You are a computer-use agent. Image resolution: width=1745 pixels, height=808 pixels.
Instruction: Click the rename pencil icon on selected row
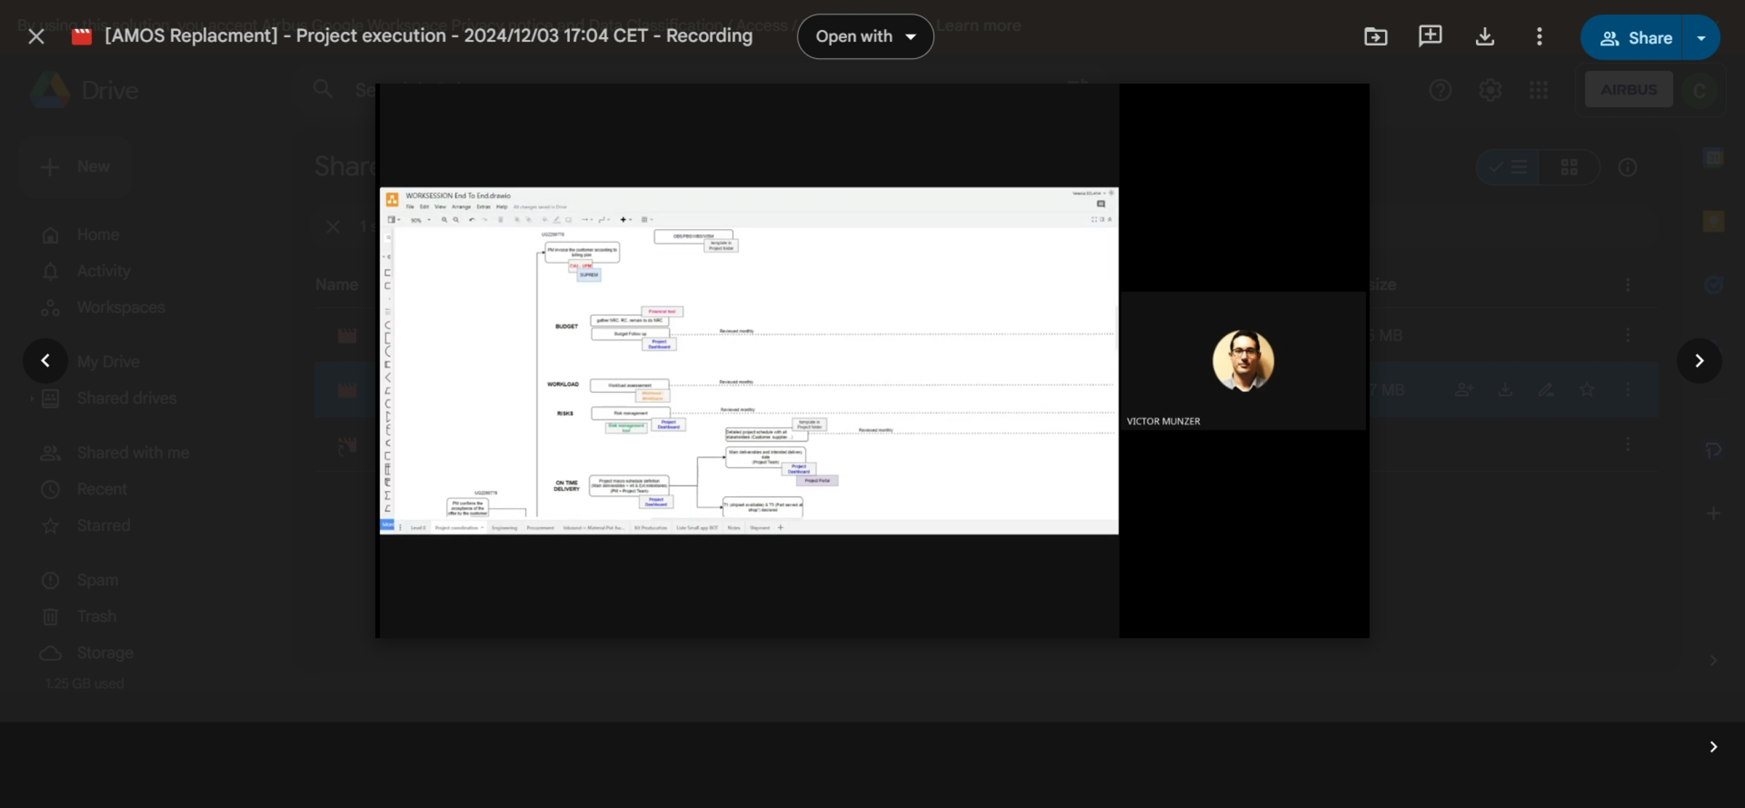(x=1546, y=391)
